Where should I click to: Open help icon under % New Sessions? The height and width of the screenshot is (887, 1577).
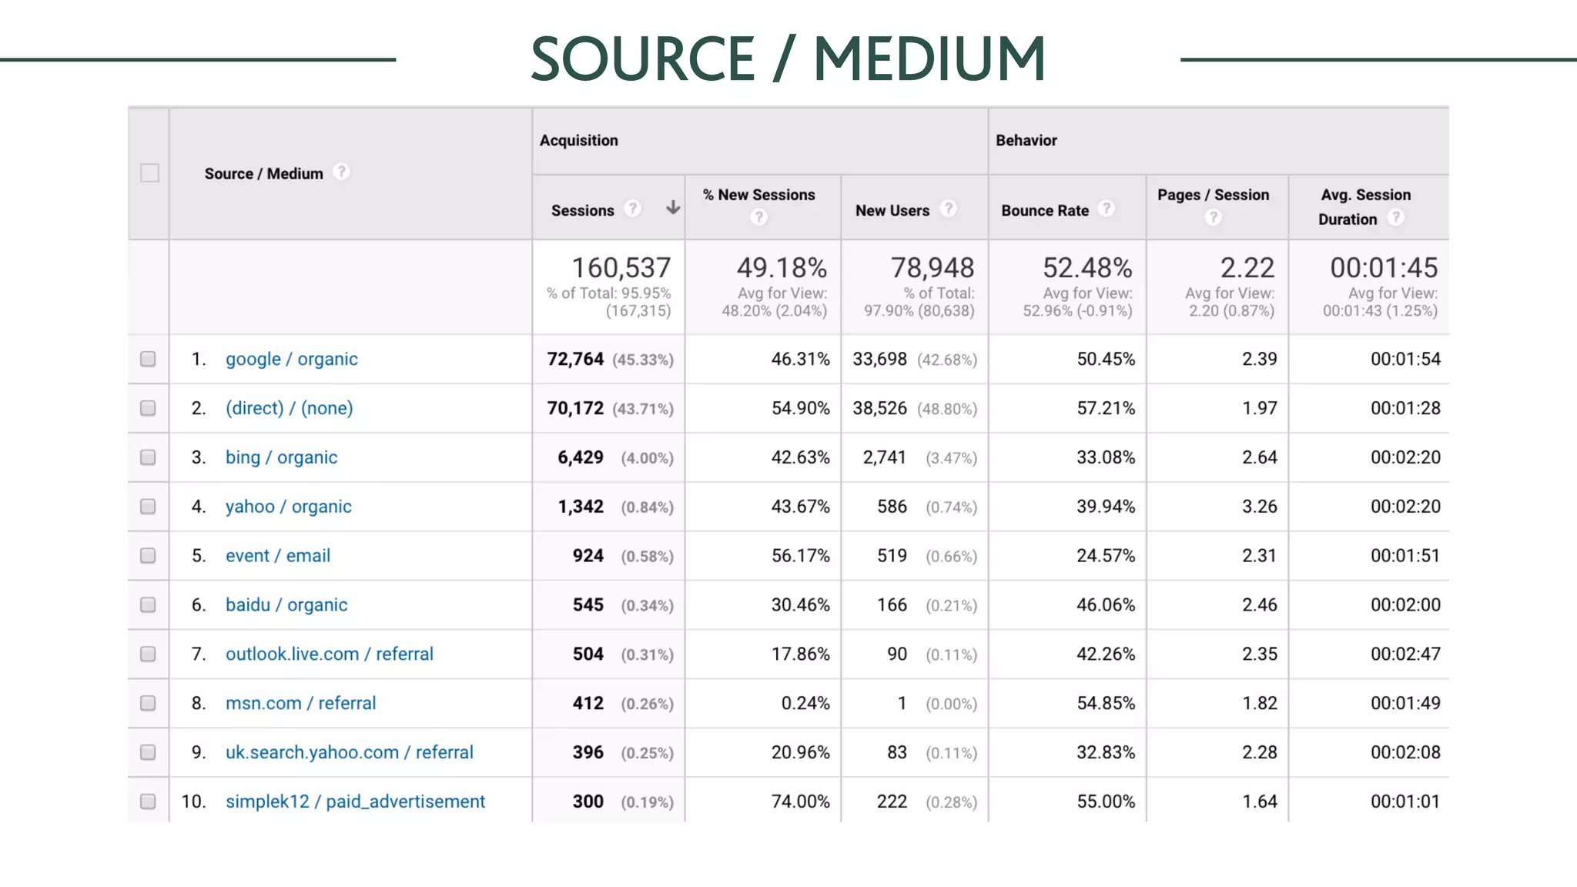[758, 217]
